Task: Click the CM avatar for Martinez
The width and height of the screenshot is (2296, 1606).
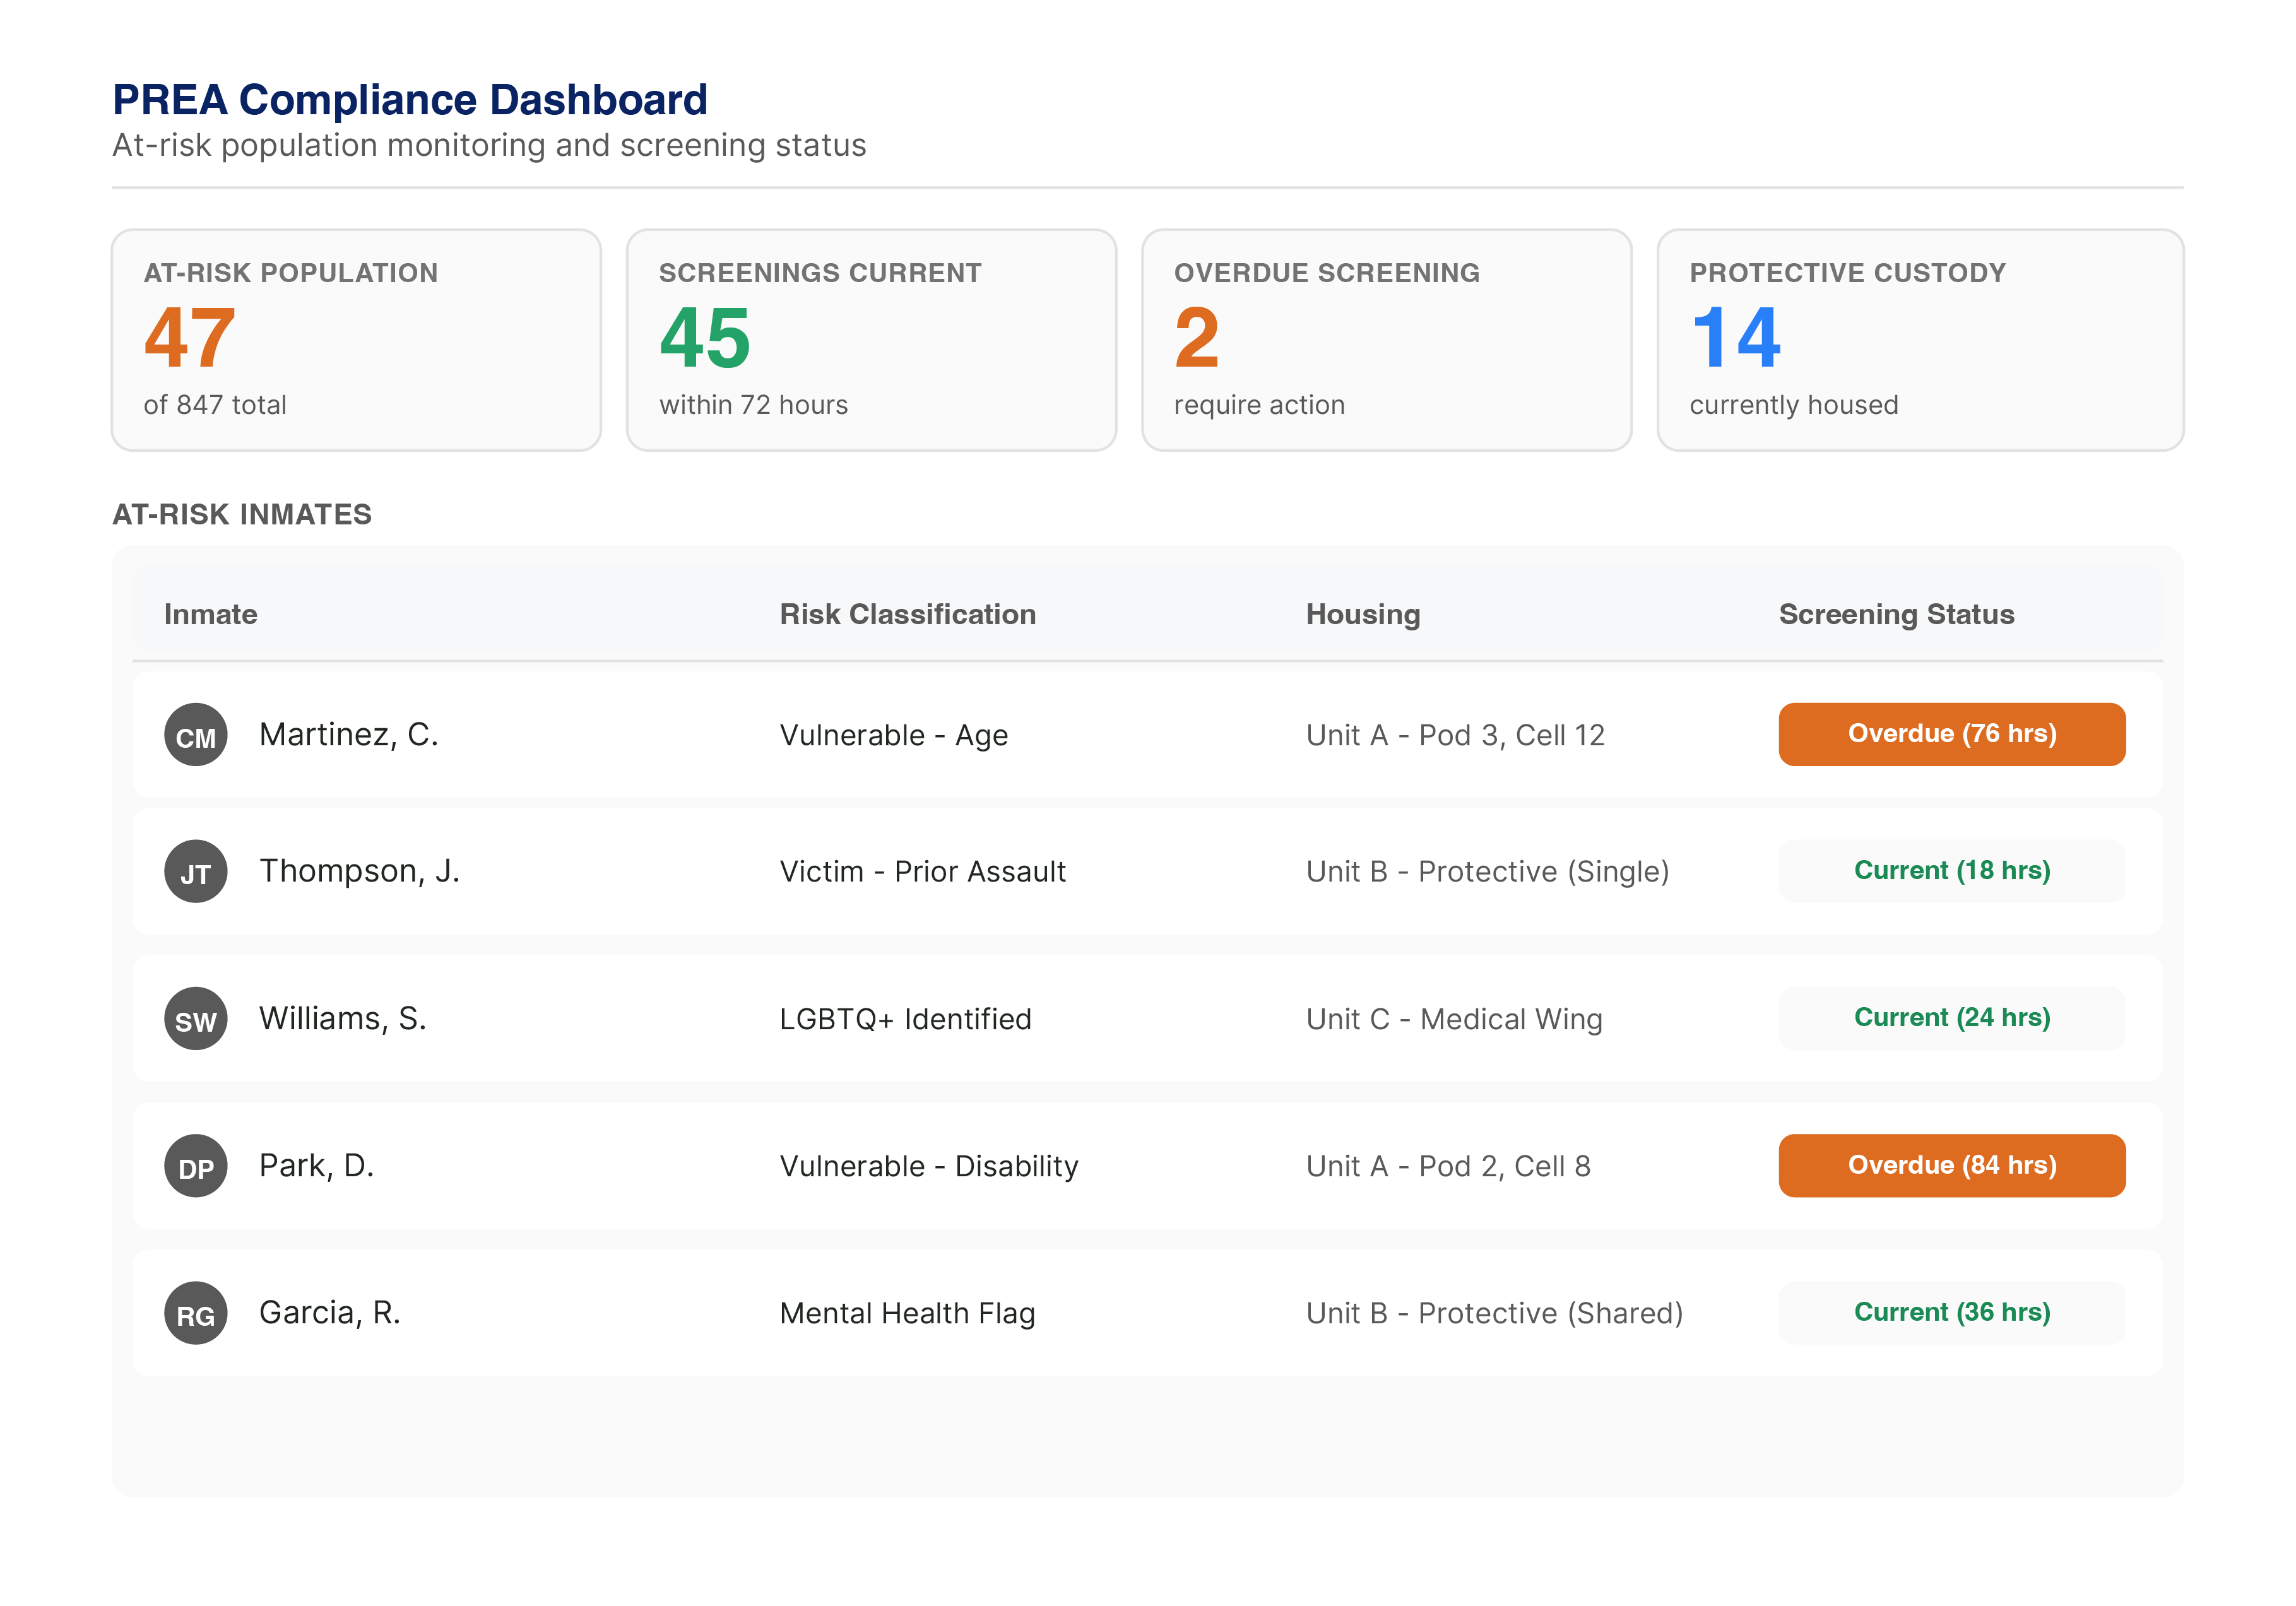Action: pos(195,735)
